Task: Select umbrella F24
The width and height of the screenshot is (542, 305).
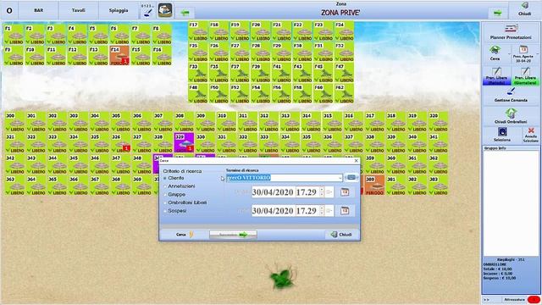Action: click(x=344, y=31)
